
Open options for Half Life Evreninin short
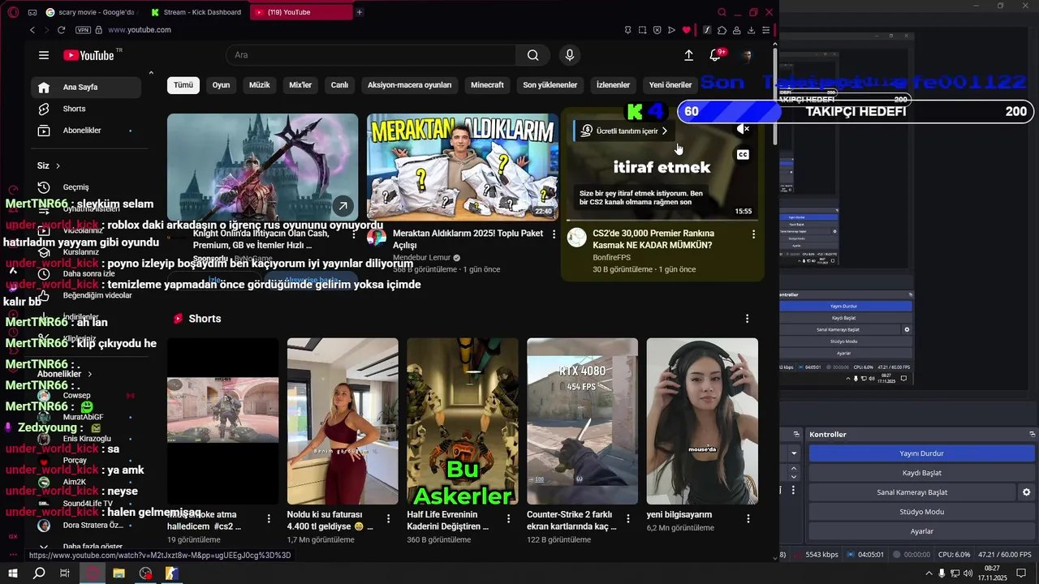pyautogui.click(x=508, y=518)
